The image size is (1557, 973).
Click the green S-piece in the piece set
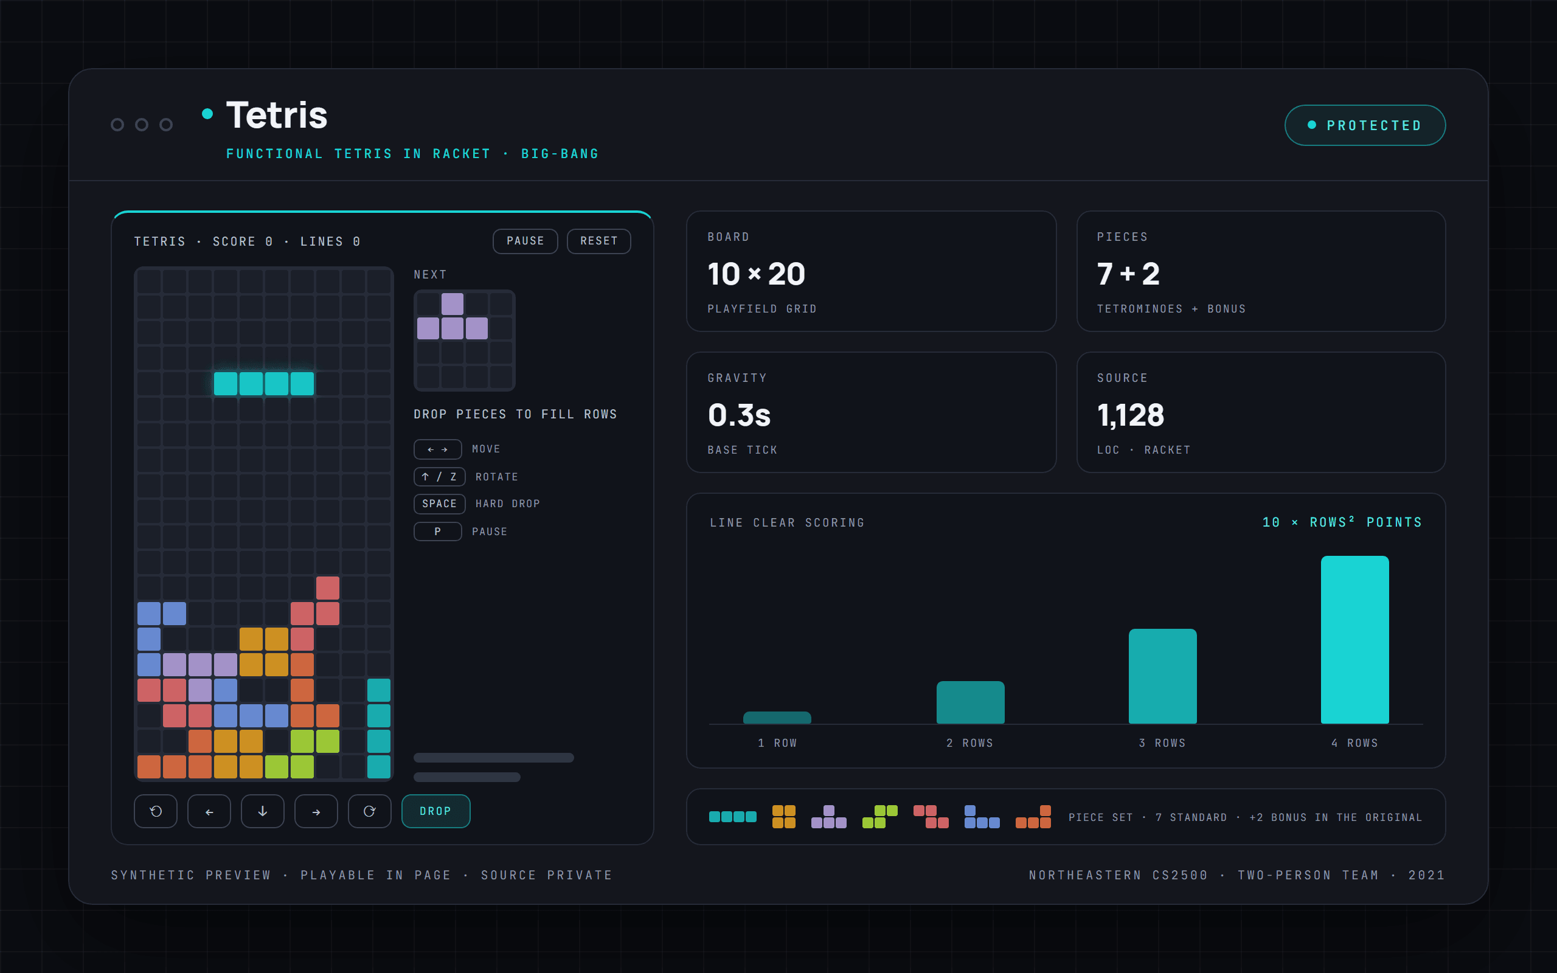tap(879, 817)
